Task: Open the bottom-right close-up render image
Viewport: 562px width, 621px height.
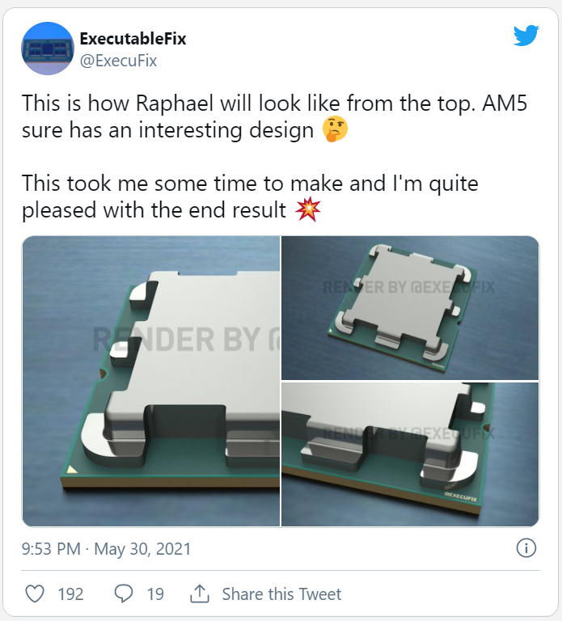Action: coord(410,454)
